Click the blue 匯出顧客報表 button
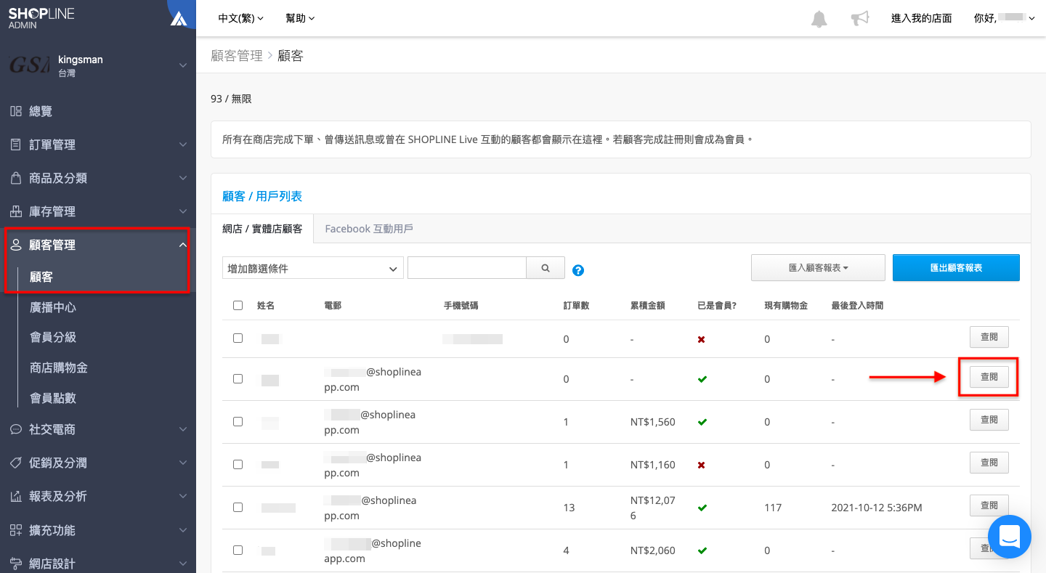1046x573 pixels. [x=956, y=268]
